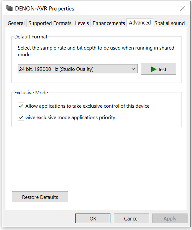Image resolution: width=192 pixels, height=230 pixels.
Task: Open the Spatial sound tab
Action: click(x=169, y=23)
